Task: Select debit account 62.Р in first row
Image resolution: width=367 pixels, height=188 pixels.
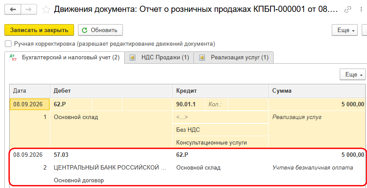Action: pos(71,104)
